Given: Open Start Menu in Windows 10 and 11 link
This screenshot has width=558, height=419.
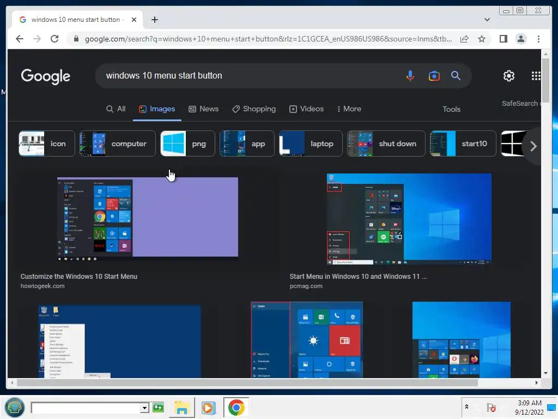Looking at the screenshot, I should pos(358,277).
